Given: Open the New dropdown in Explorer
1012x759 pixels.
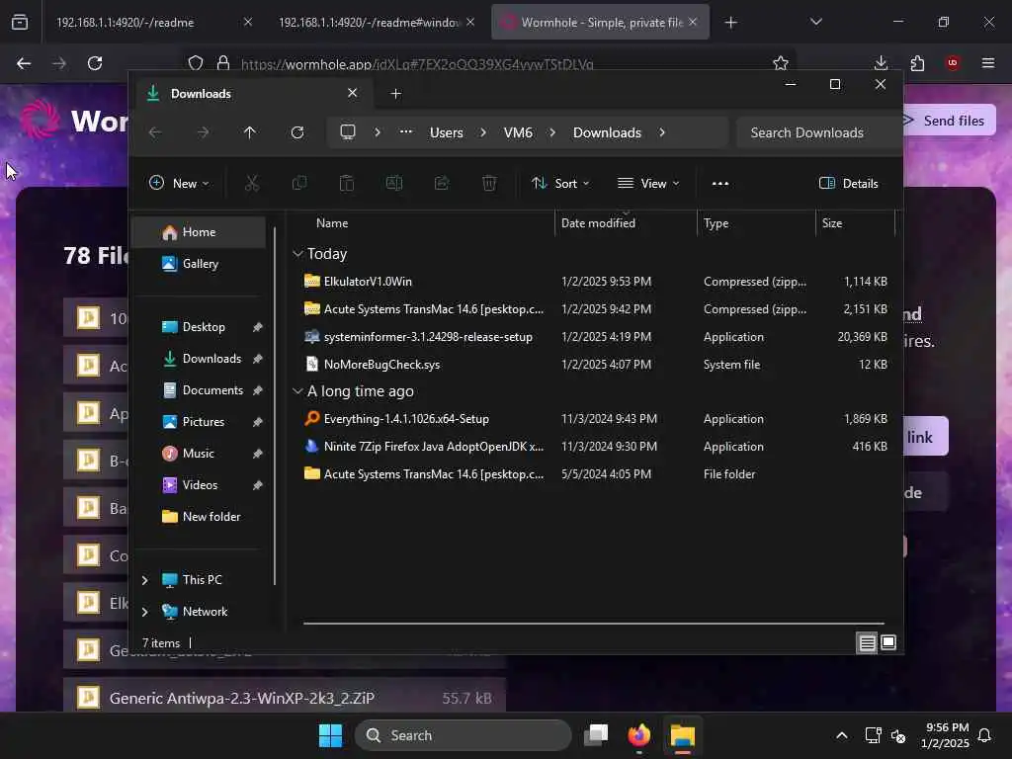Looking at the screenshot, I should pyautogui.click(x=179, y=183).
